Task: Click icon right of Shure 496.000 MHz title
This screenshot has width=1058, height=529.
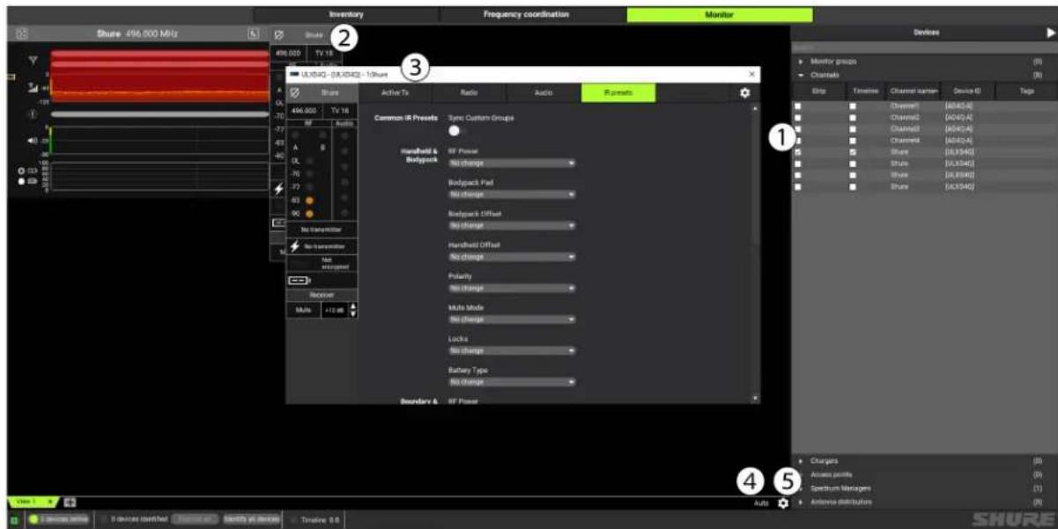Action: (253, 33)
